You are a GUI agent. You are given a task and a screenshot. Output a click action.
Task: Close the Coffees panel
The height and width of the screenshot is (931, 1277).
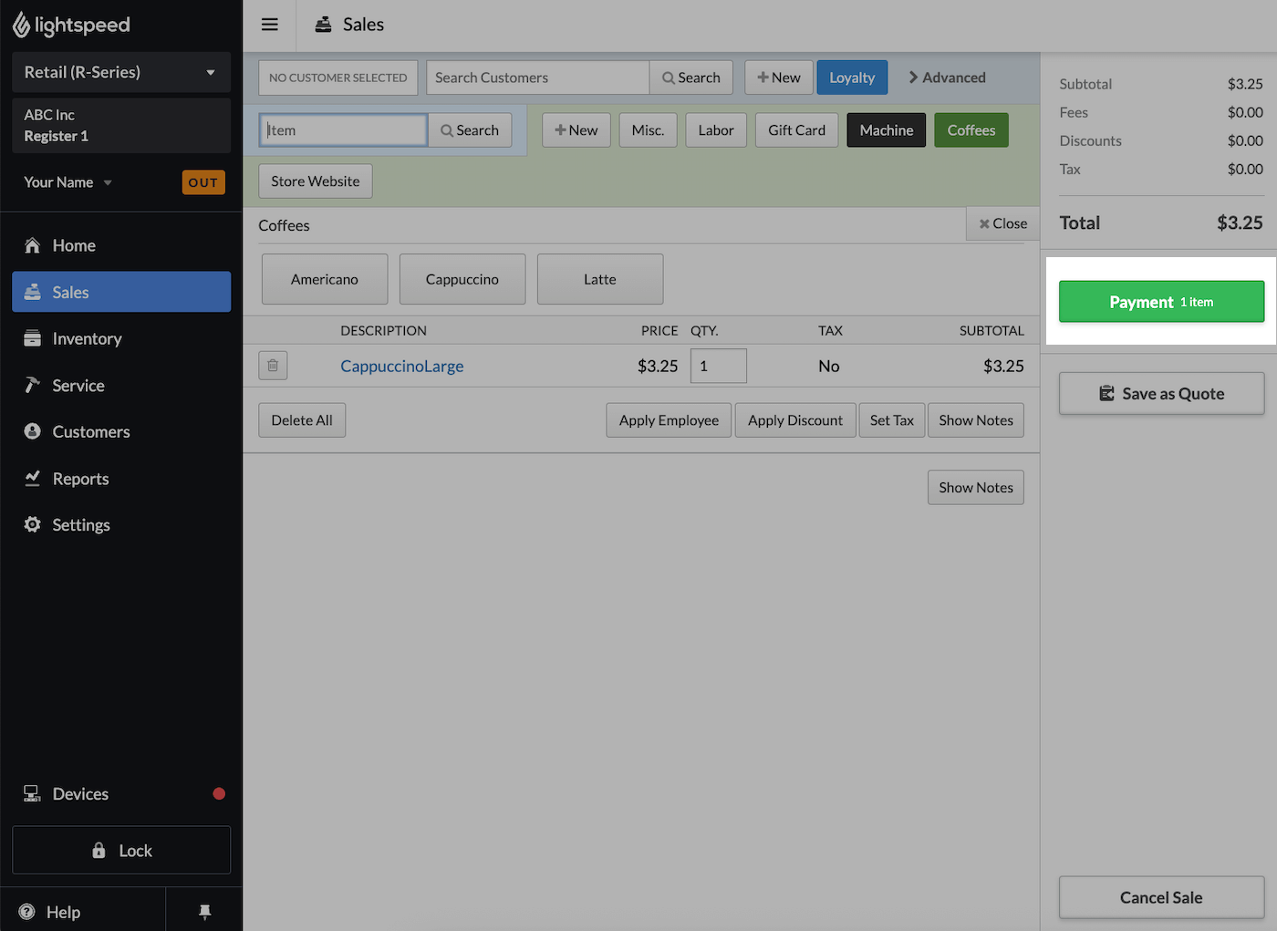(x=1002, y=223)
